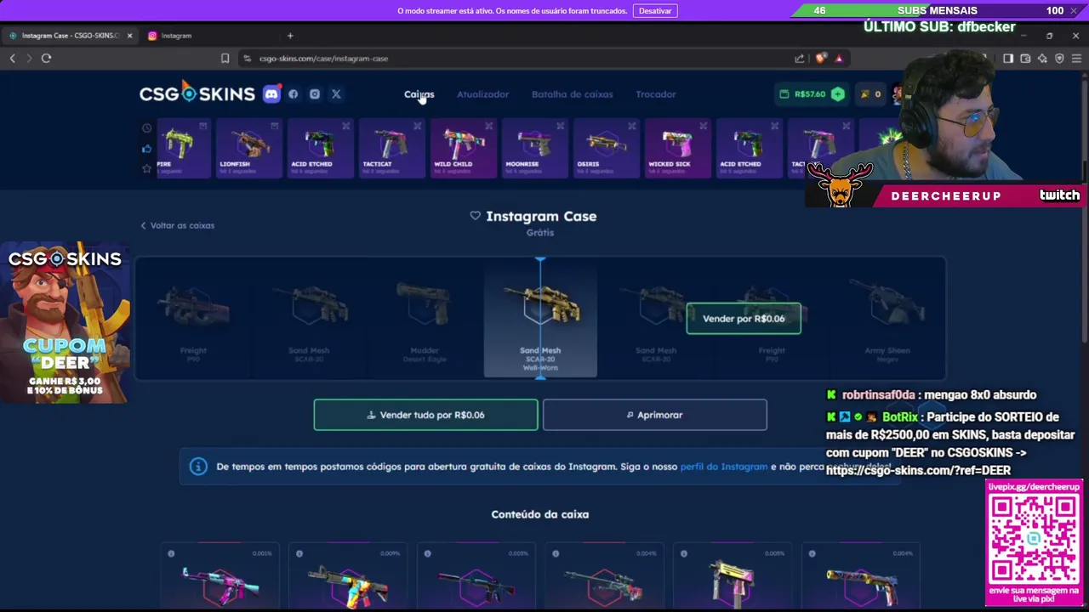The height and width of the screenshot is (612, 1089).
Task: Click the Aprimorar button
Action: point(655,415)
